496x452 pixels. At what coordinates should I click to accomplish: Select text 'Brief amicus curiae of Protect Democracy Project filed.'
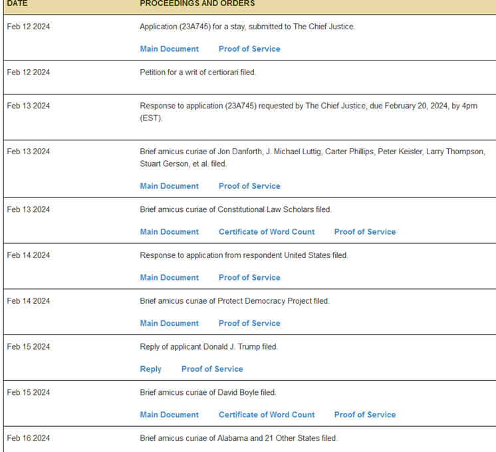(235, 301)
